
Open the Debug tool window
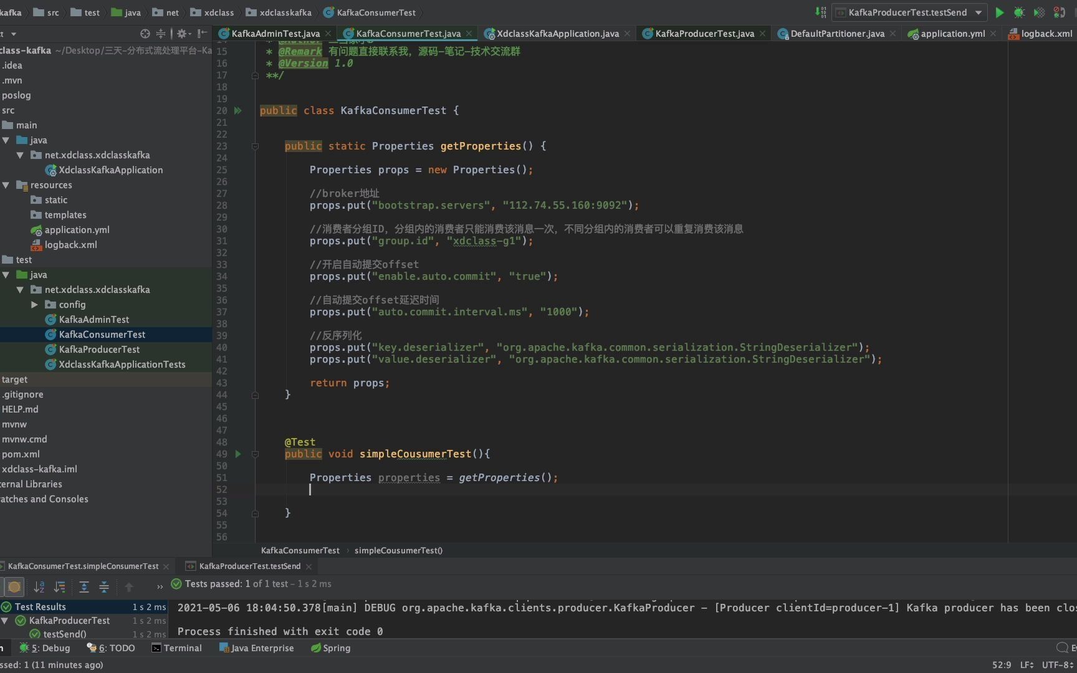[45, 648]
